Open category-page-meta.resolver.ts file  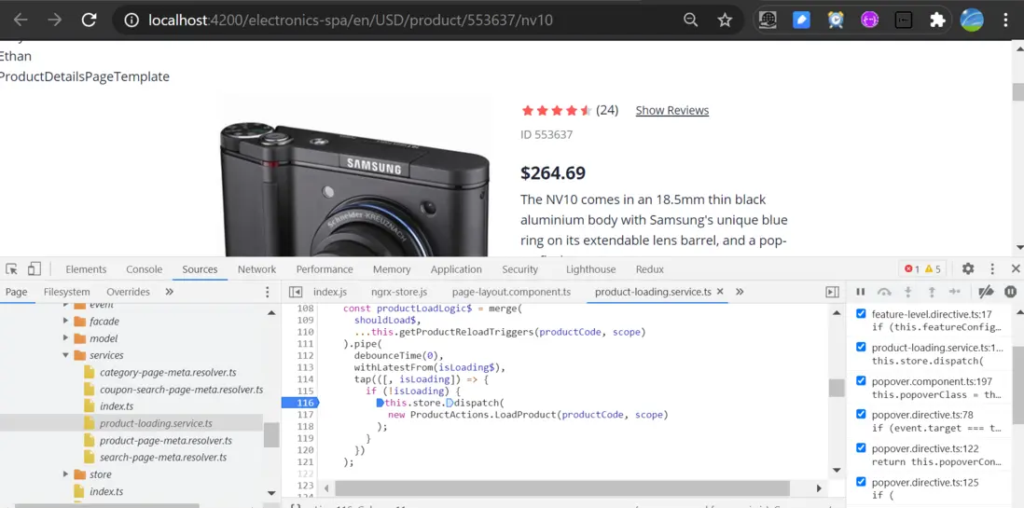[x=168, y=372]
